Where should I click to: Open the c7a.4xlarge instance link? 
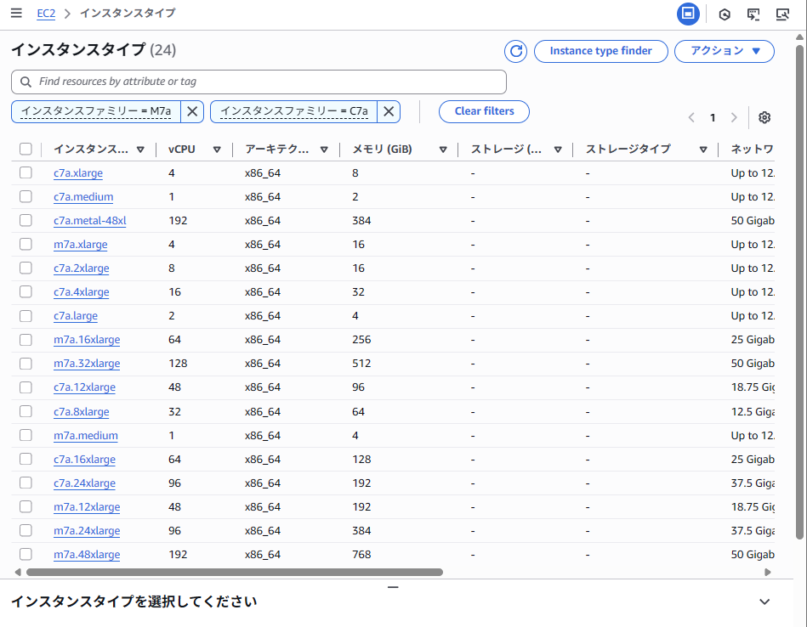tap(82, 292)
